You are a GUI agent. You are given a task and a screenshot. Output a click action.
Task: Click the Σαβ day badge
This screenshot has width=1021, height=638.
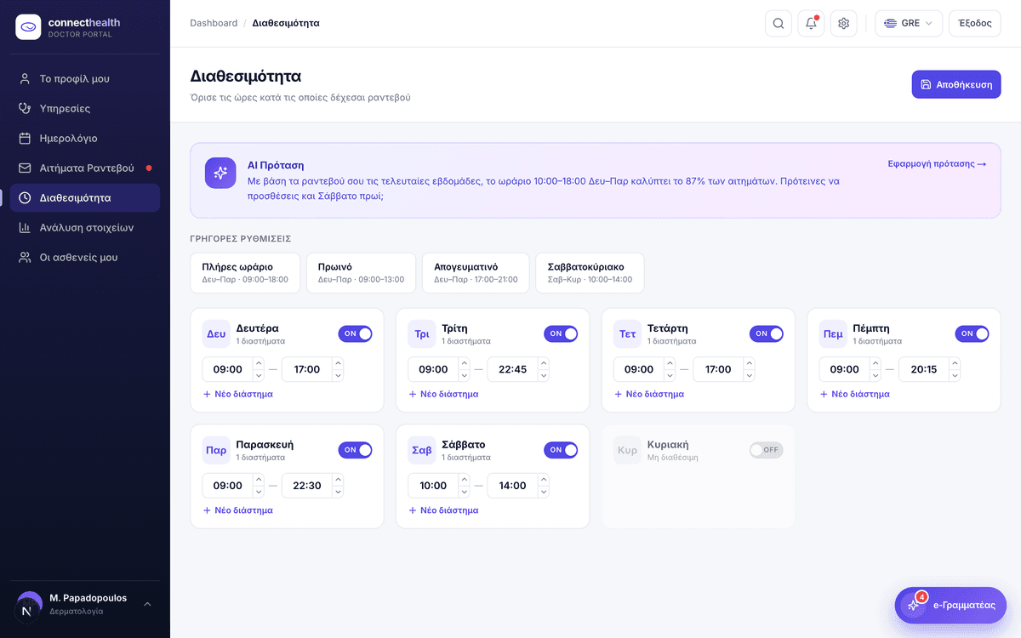(422, 450)
